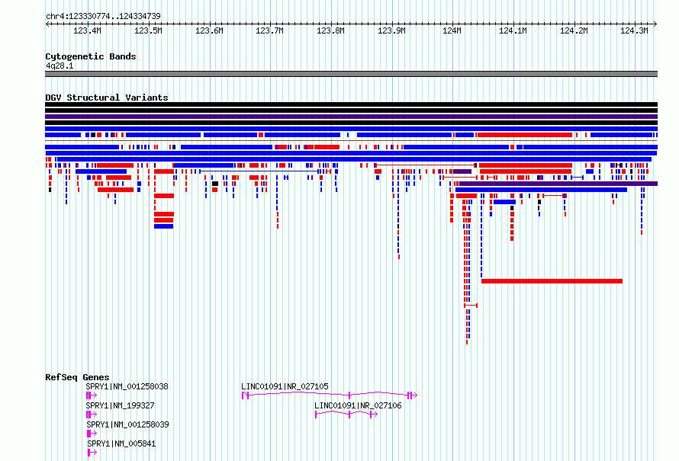Click the chr4:123330774..124334739 coordinates text

tap(103, 16)
